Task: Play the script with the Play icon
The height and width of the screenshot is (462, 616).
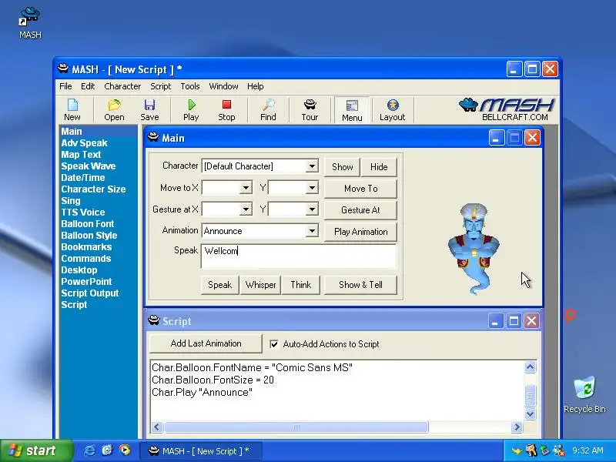Action: pos(191,109)
